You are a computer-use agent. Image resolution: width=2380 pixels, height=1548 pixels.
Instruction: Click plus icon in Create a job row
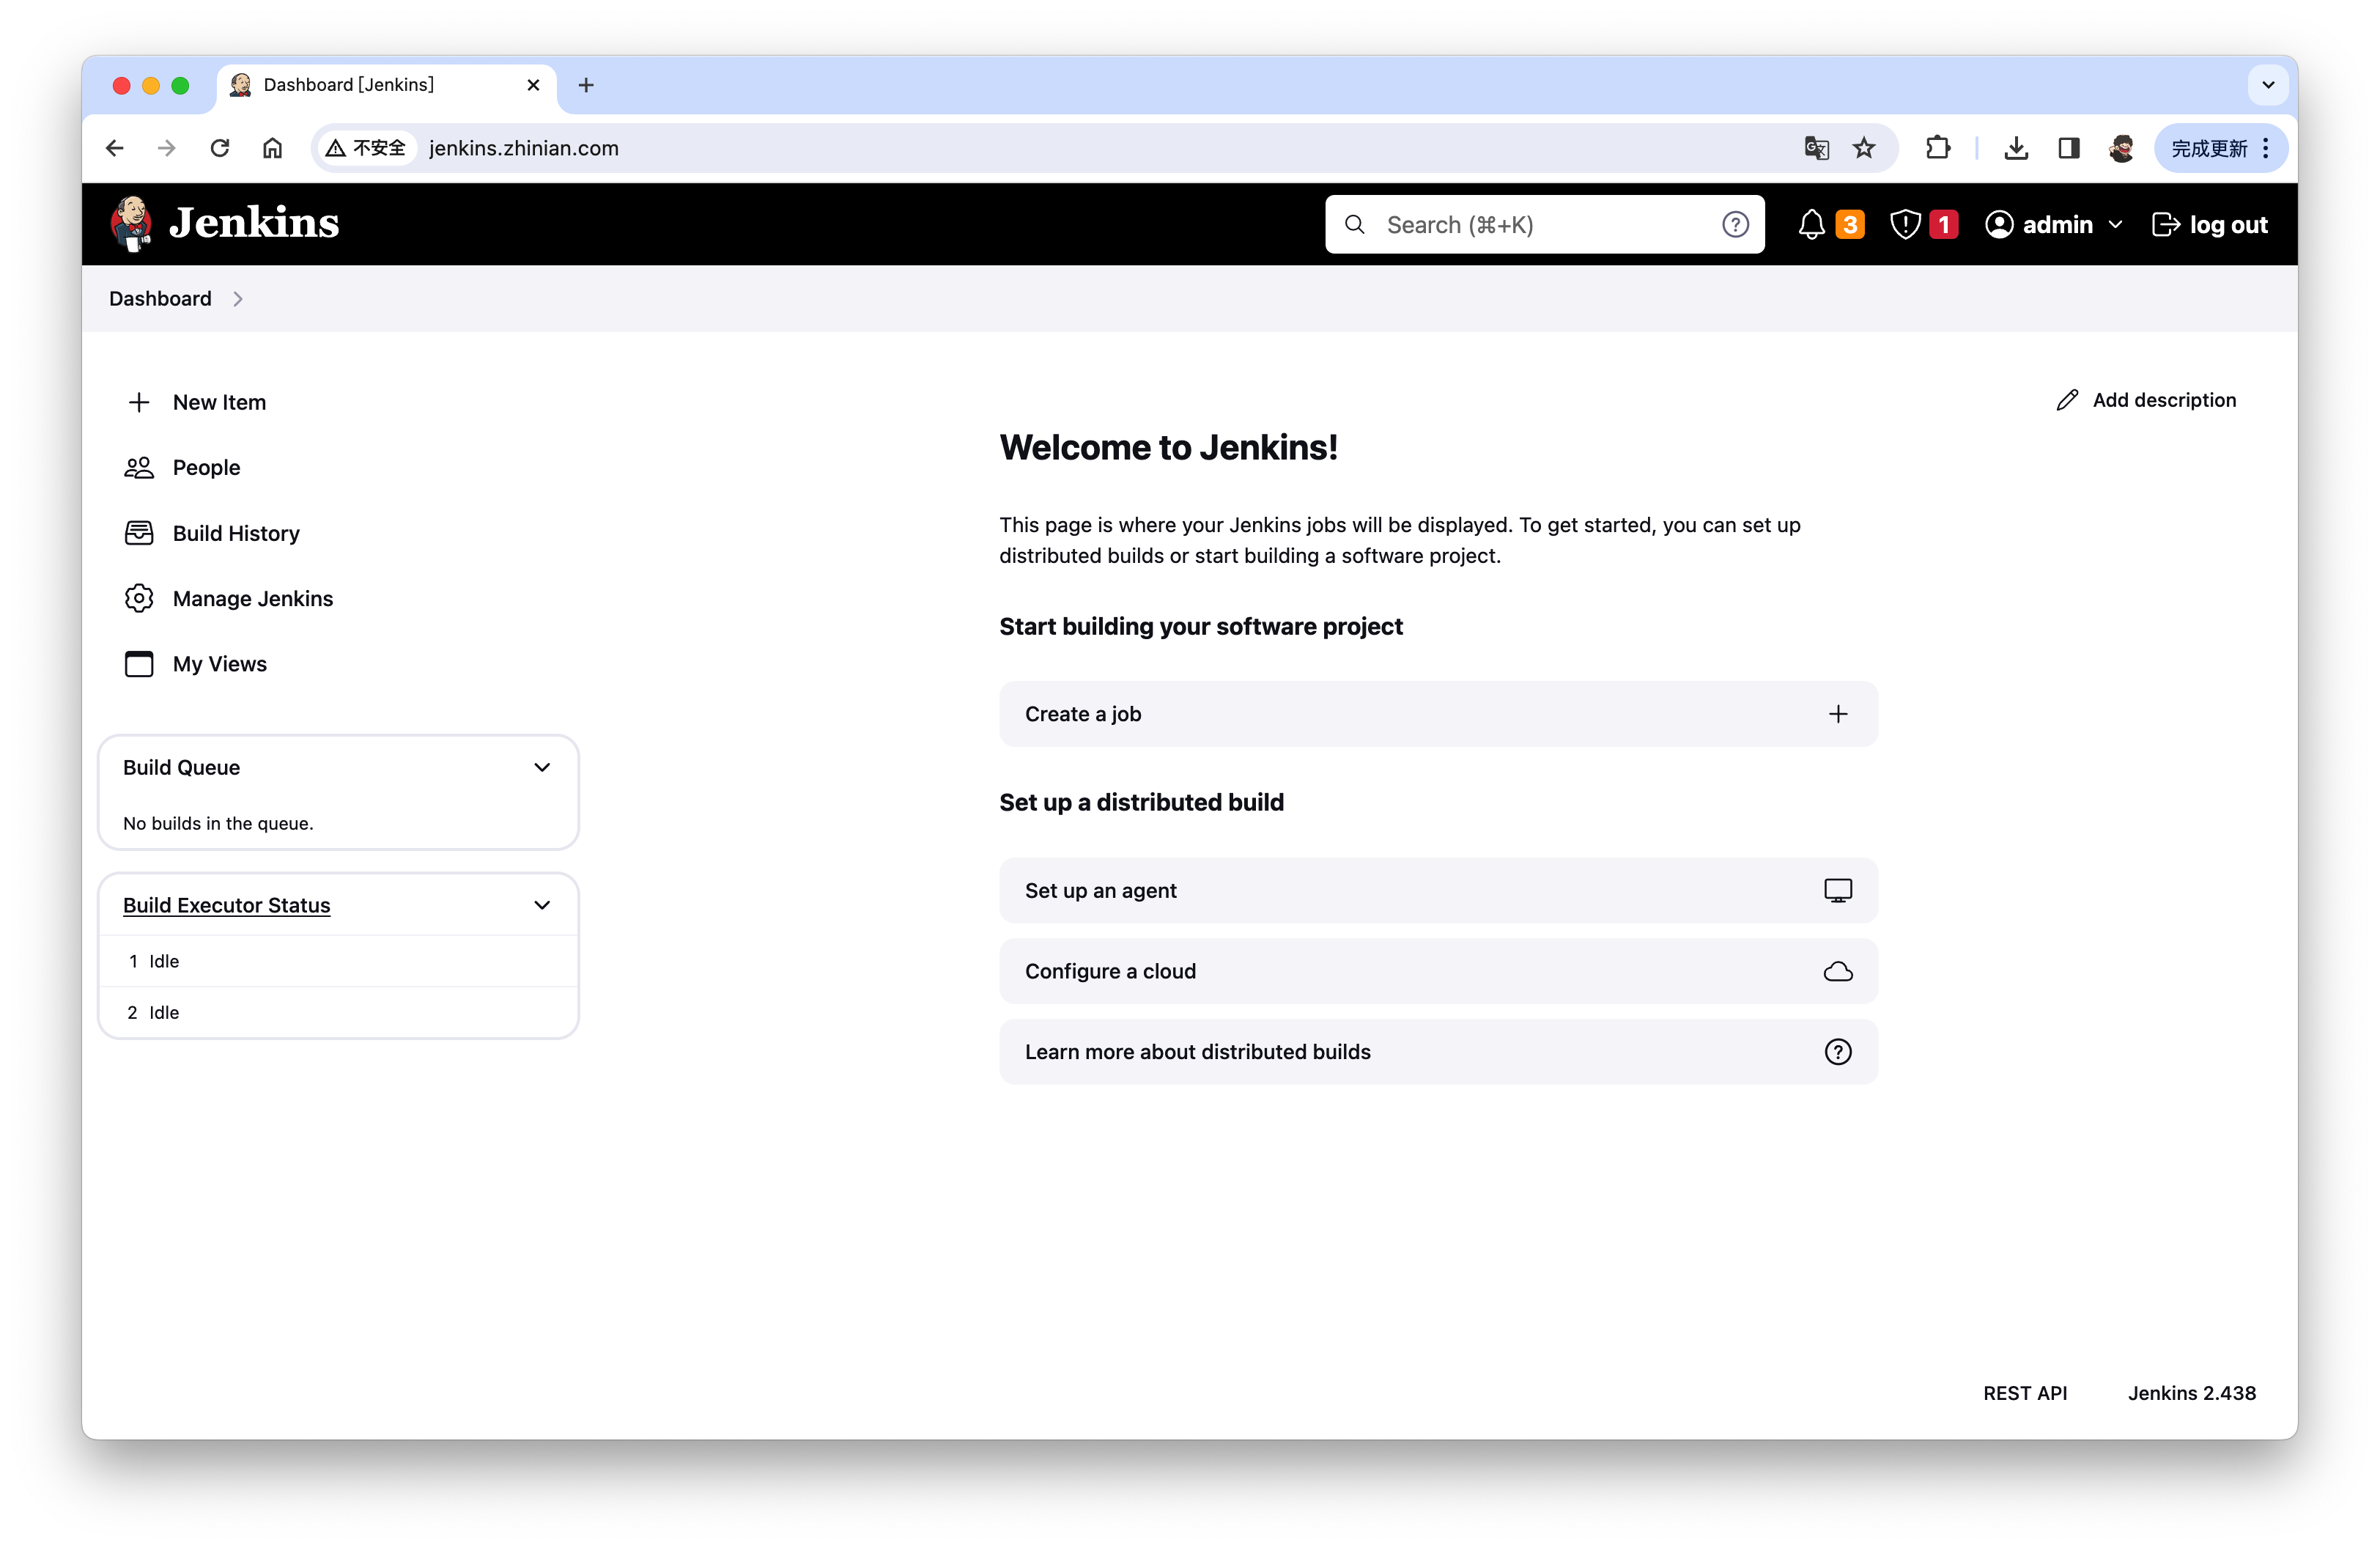point(1838,714)
